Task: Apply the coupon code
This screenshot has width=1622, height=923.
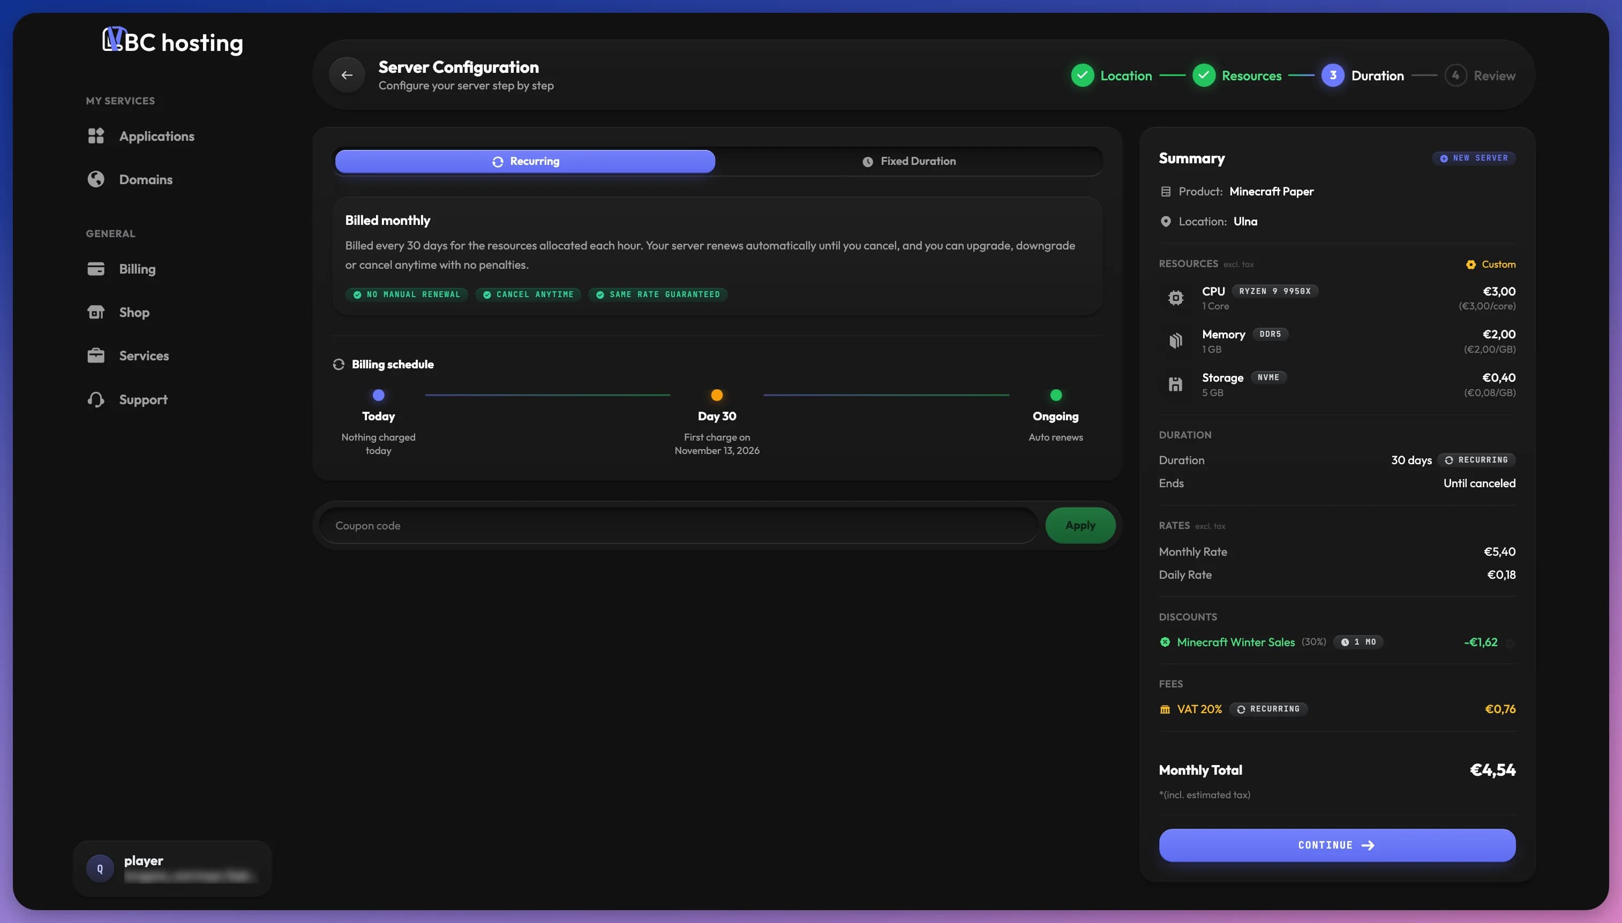Action: [1080, 525]
